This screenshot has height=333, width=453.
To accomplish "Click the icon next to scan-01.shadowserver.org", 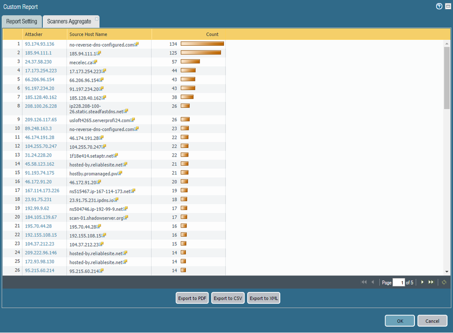I will click(x=126, y=218).
